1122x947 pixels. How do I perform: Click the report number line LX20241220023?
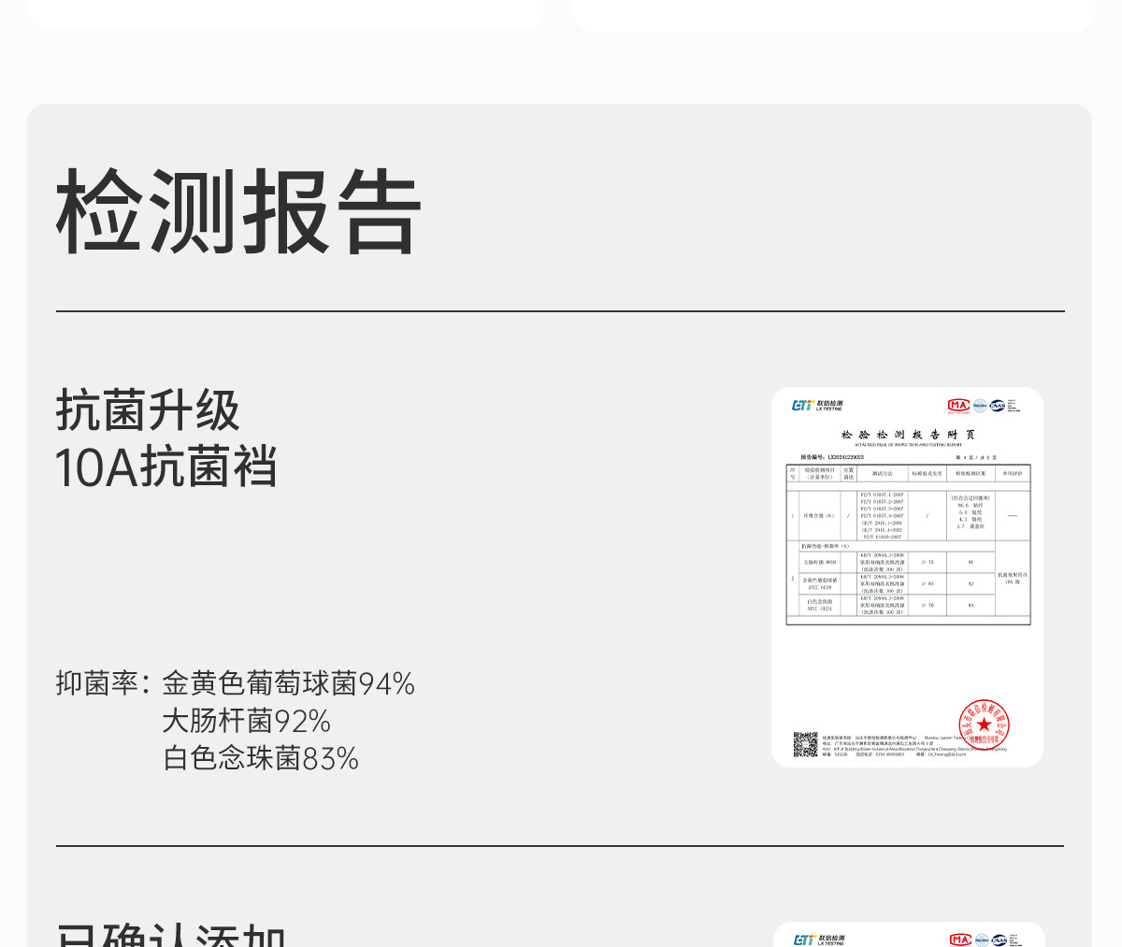point(832,457)
